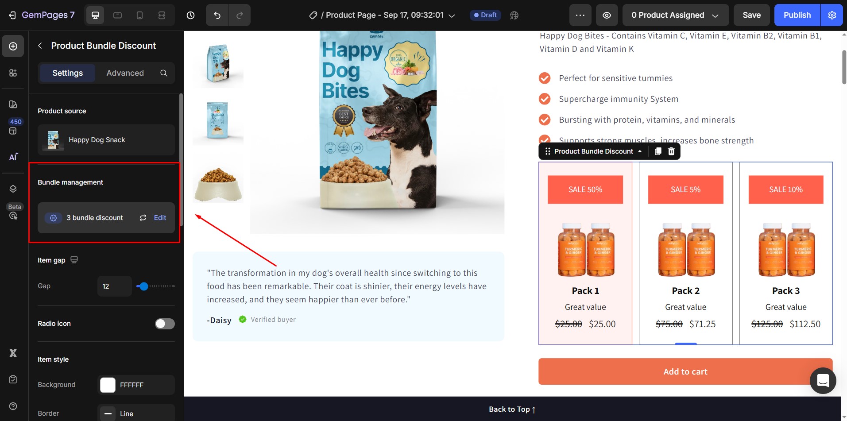The width and height of the screenshot is (847, 421).
Task: Click the Item gap slider handle
Action: (143, 286)
